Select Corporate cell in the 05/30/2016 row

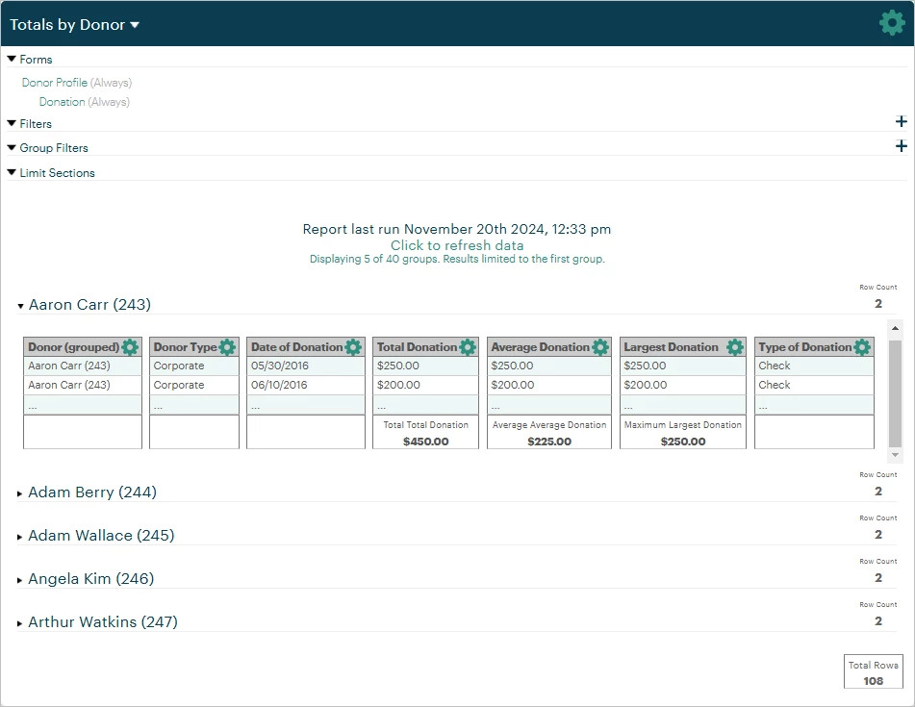pyautogui.click(x=194, y=366)
